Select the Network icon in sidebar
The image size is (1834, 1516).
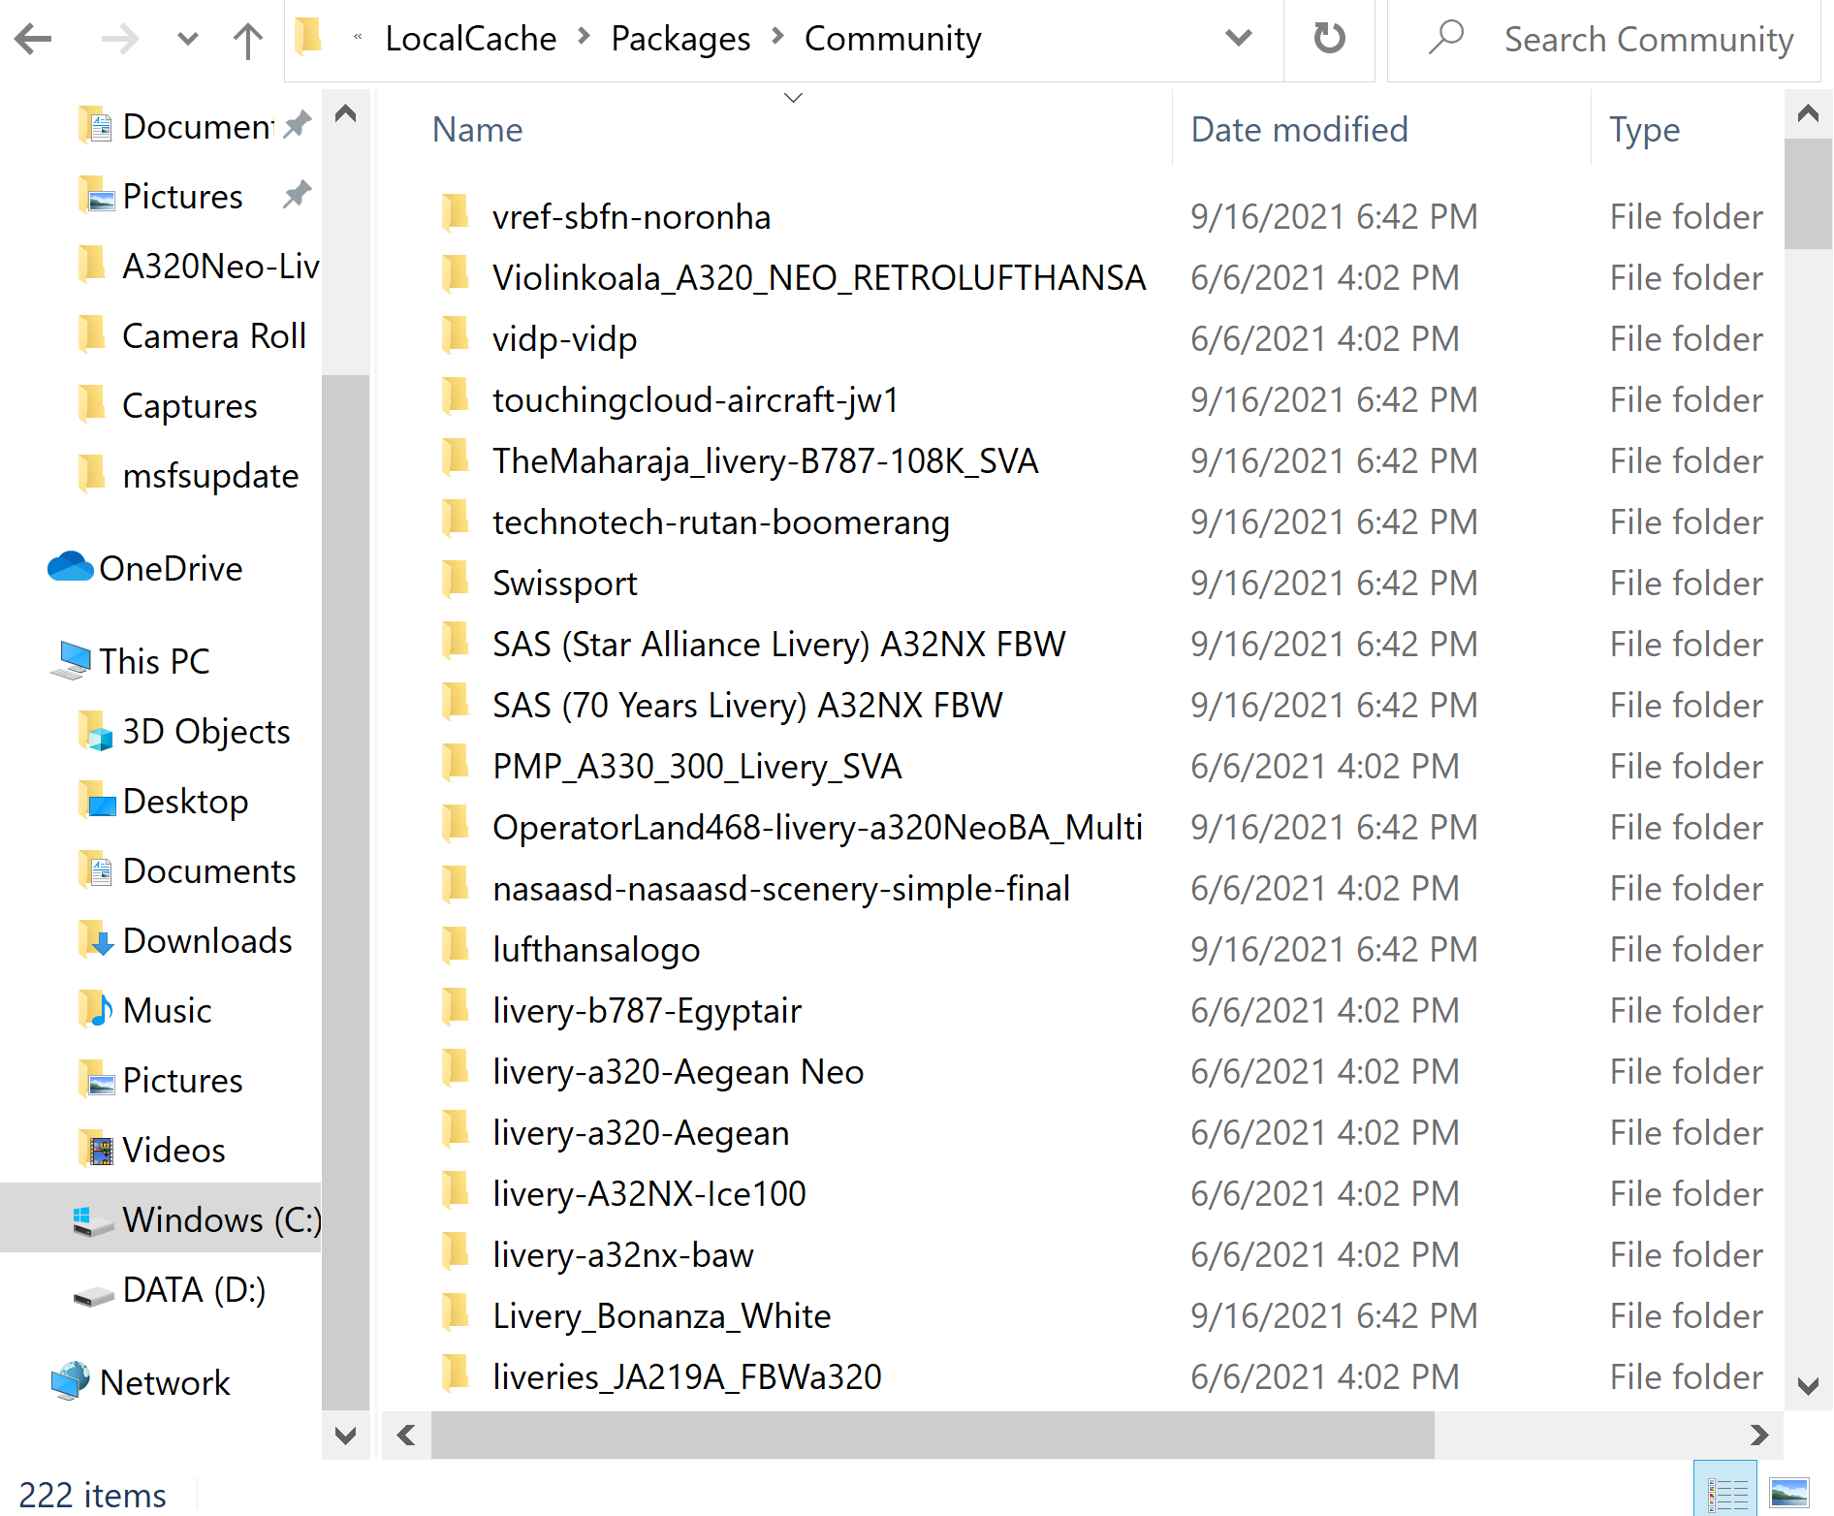pos(70,1381)
